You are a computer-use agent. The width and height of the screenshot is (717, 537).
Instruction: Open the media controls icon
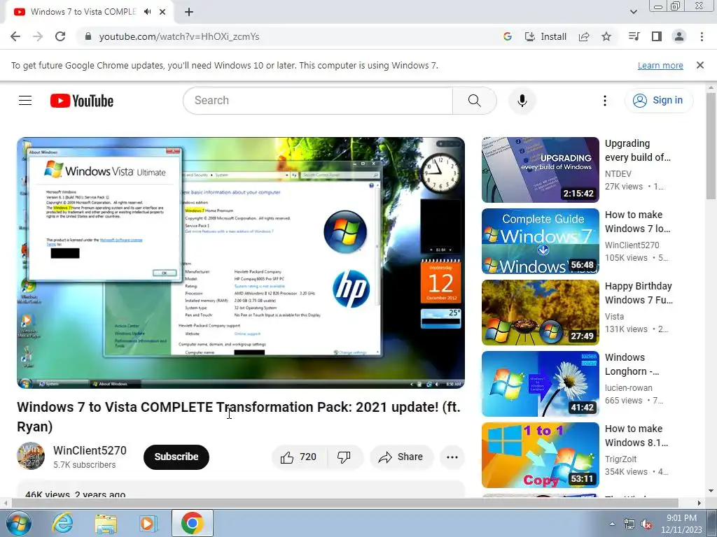click(x=634, y=36)
